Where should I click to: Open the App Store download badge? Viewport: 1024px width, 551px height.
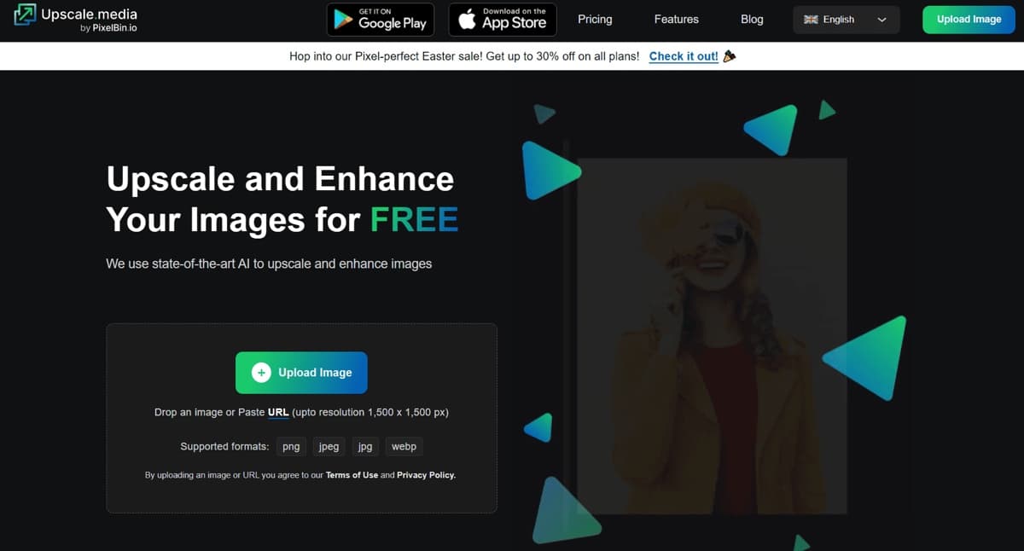[x=503, y=20]
